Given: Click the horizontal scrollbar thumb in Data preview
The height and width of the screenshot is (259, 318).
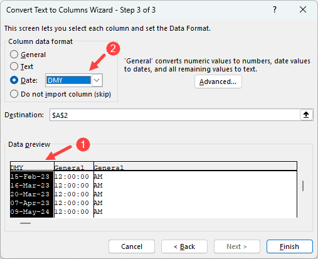Looking at the screenshot, I should coord(25,223).
